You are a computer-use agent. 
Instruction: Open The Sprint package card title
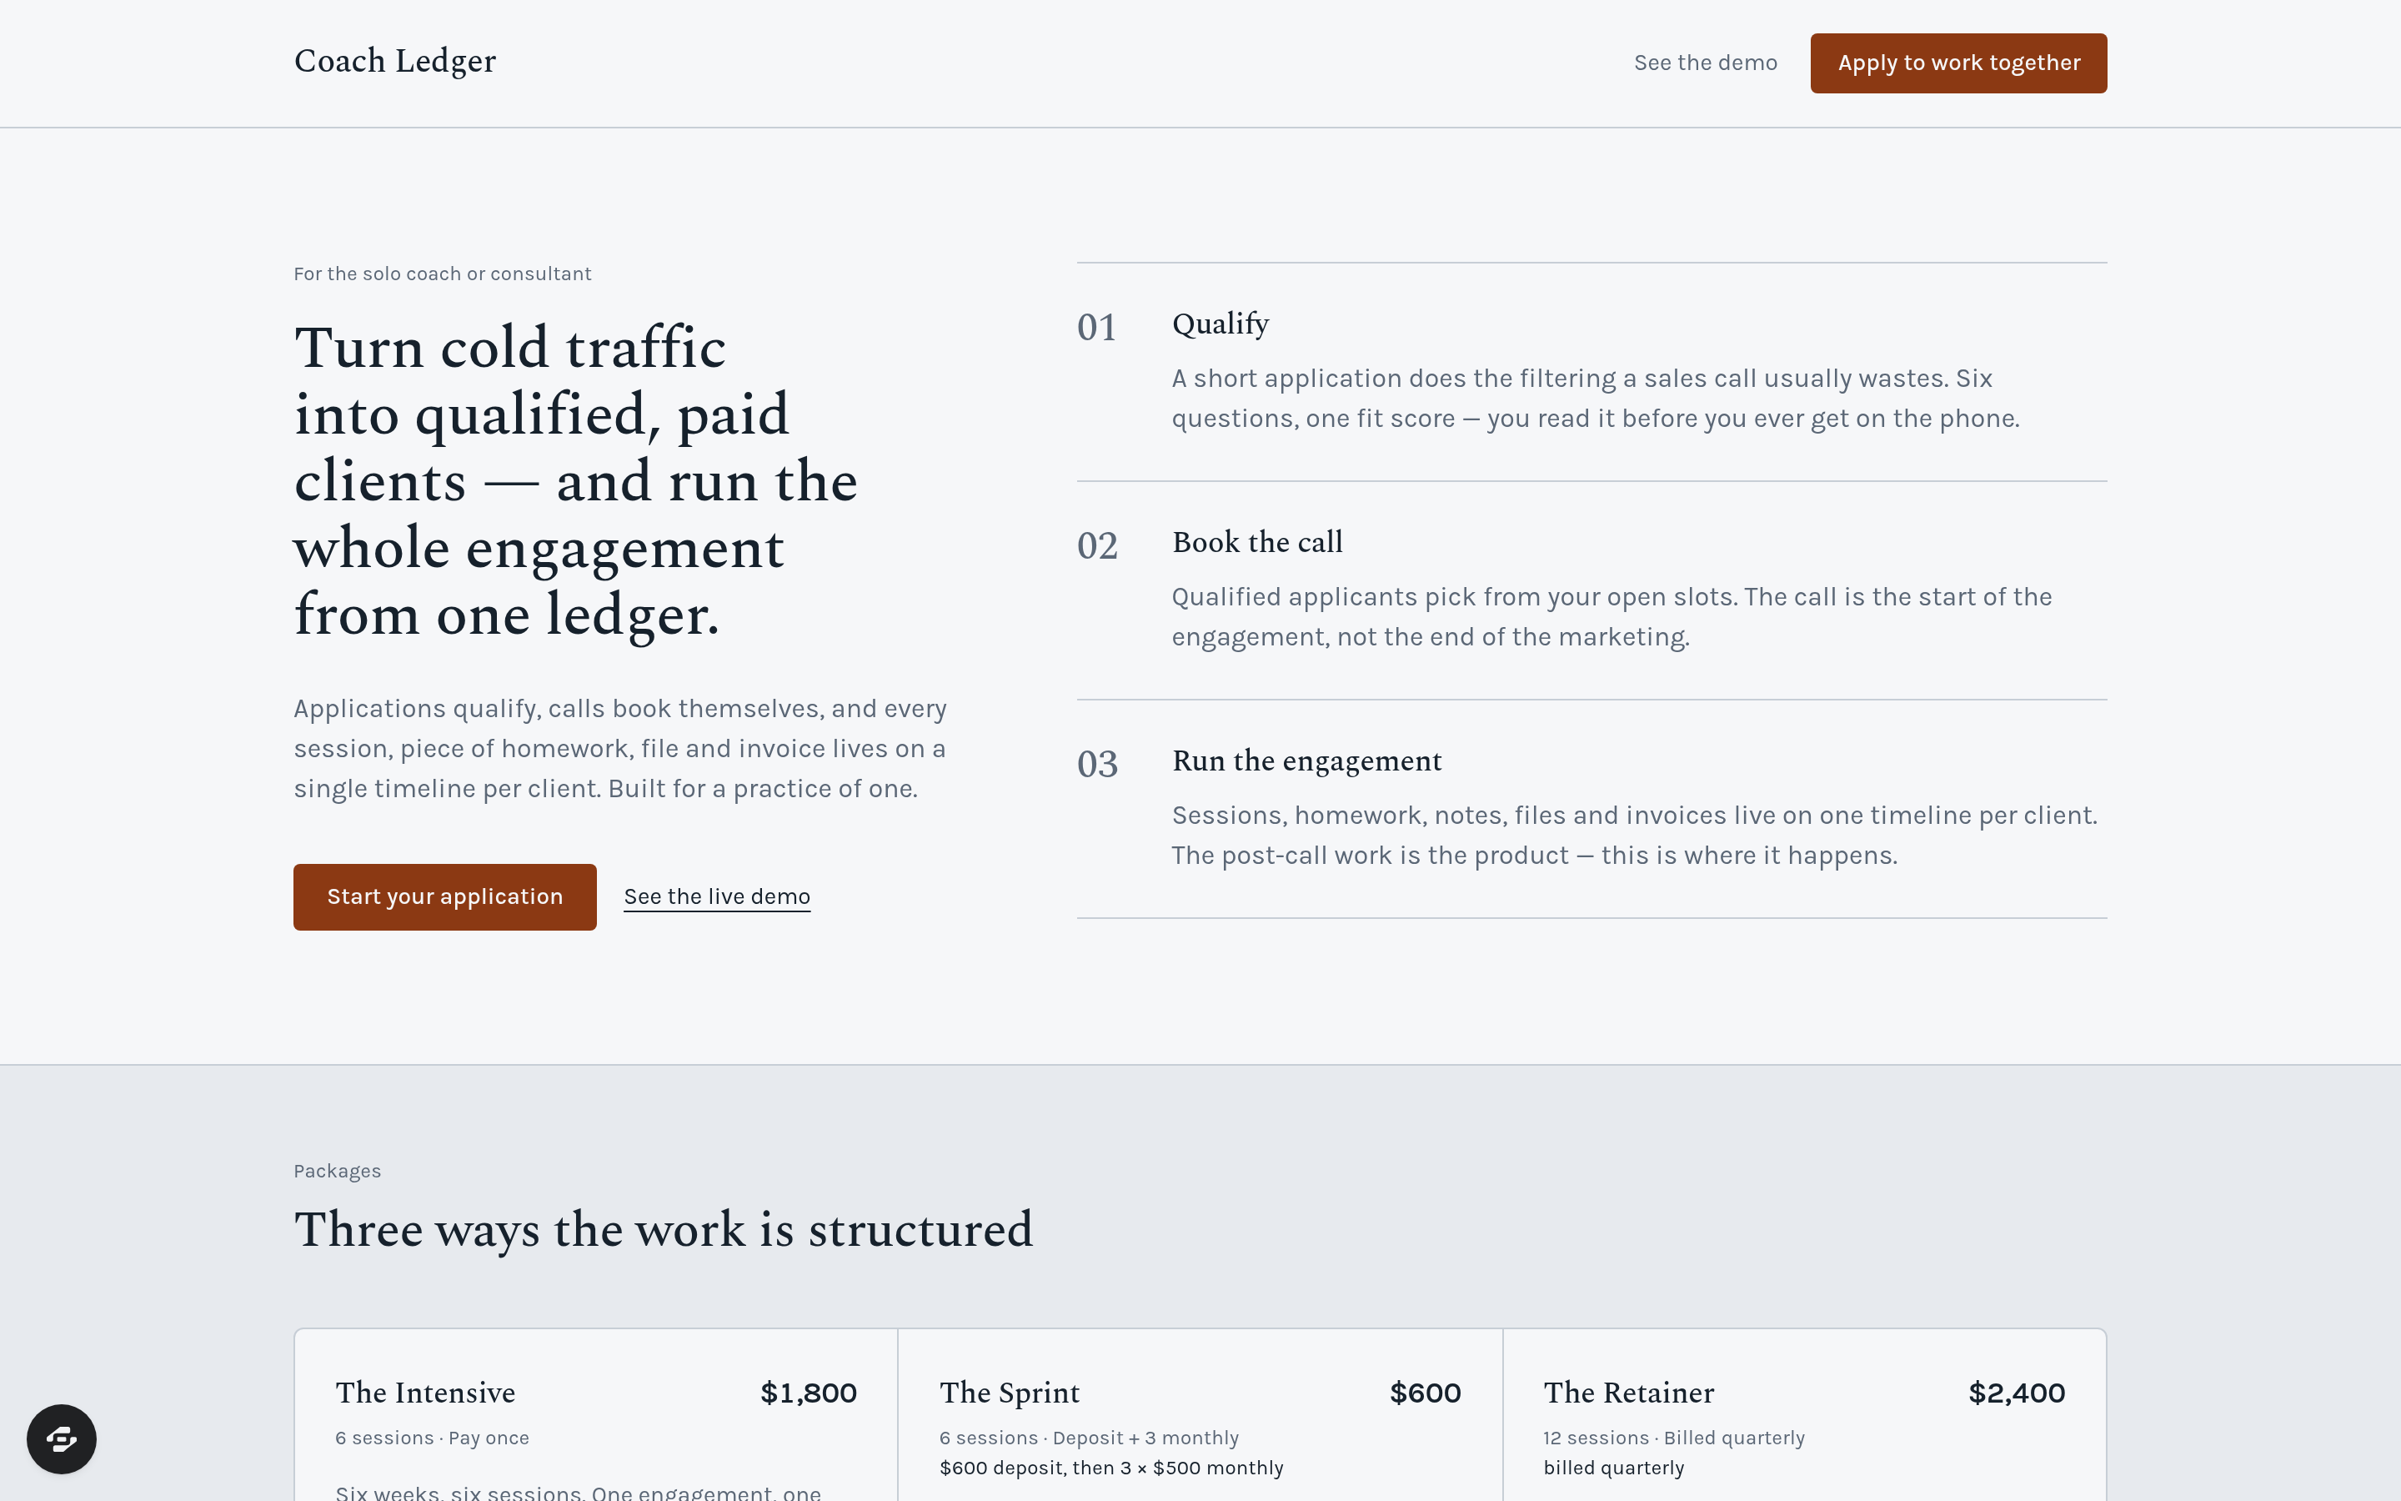pyautogui.click(x=1009, y=1393)
